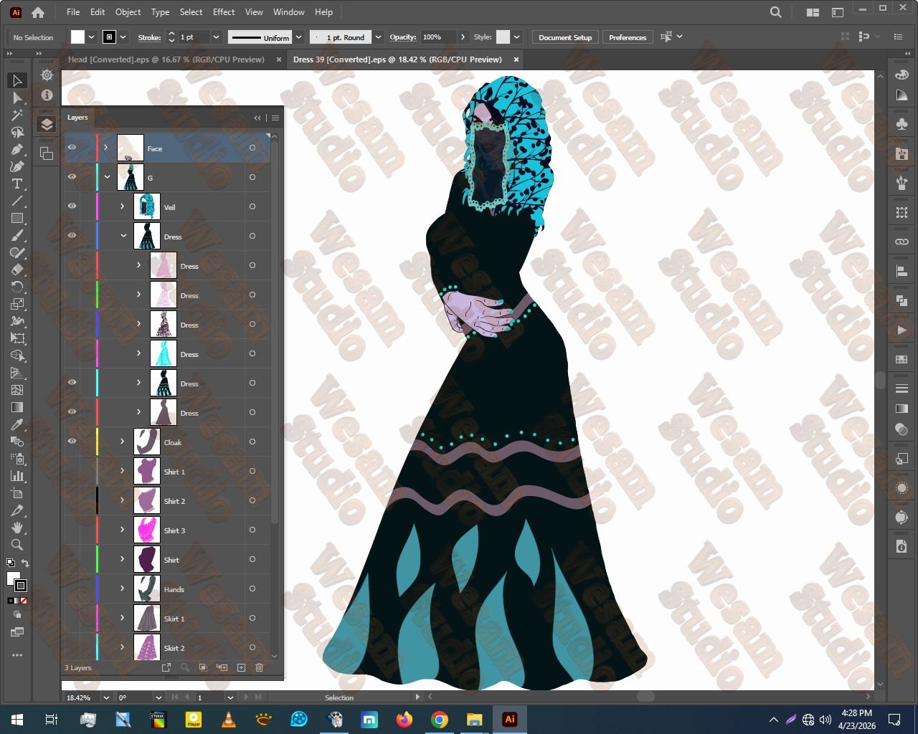Create a new layer in Layers panel

point(241,667)
